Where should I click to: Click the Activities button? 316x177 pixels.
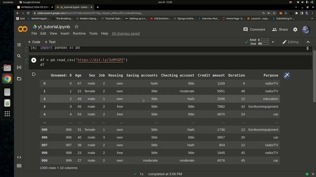[x=8, y=2]
